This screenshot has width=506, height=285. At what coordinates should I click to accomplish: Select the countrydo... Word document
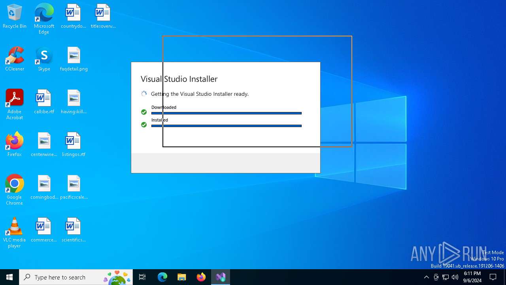[74, 17]
